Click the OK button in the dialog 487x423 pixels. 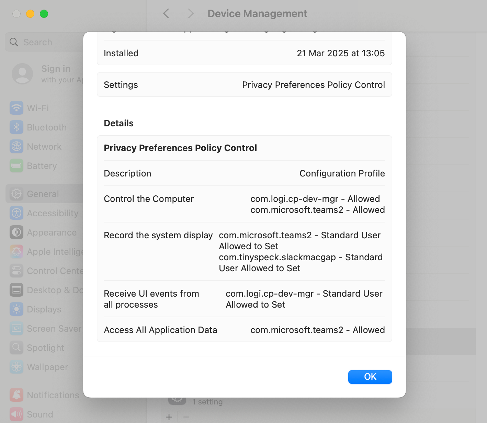pyautogui.click(x=370, y=377)
